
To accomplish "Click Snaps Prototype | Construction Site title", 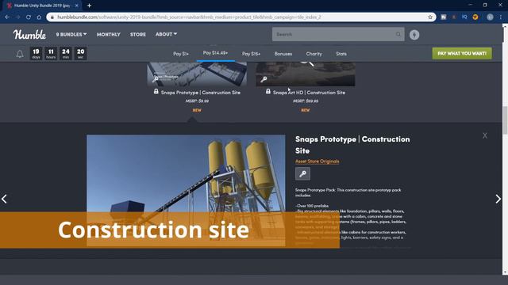I will pos(201,93).
